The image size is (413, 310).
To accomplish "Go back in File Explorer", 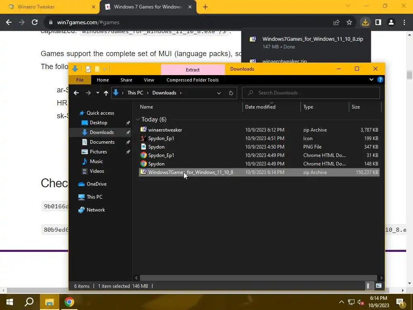I will [x=76, y=93].
